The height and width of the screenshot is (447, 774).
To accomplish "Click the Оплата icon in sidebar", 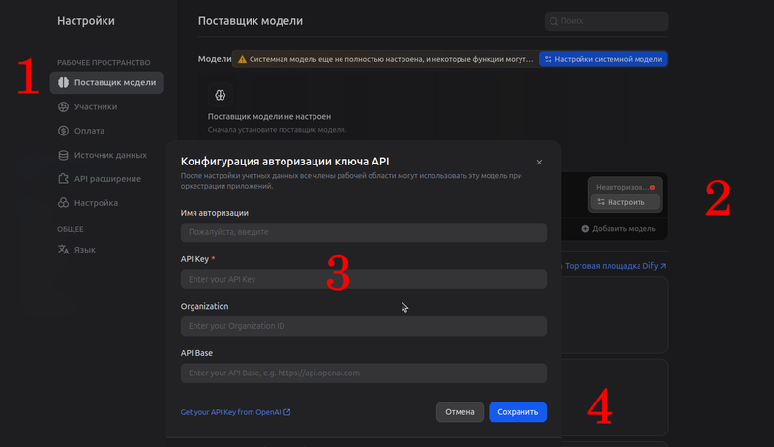I will point(64,131).
